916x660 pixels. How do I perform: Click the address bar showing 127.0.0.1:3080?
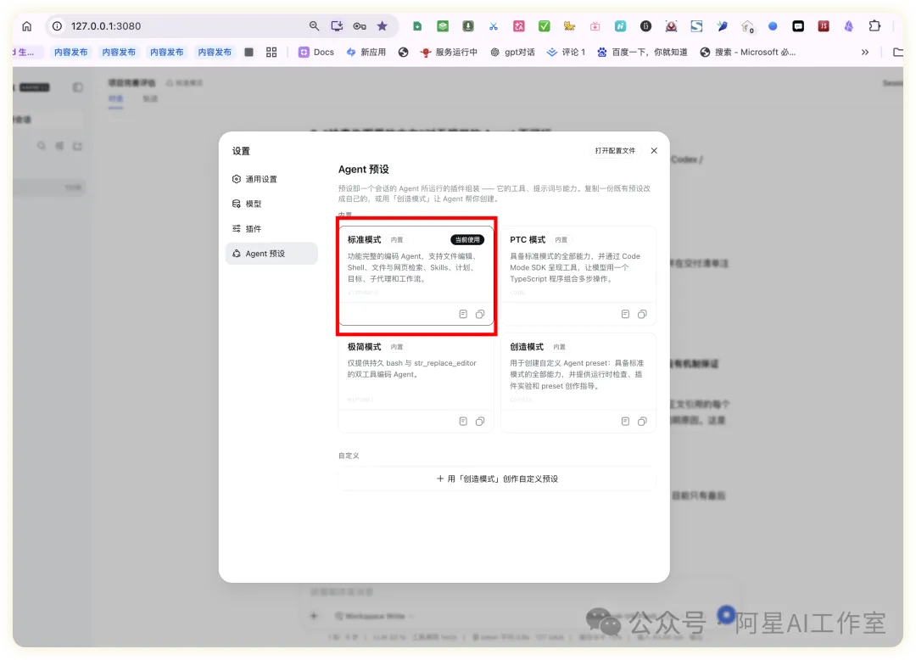click(222, 26)
